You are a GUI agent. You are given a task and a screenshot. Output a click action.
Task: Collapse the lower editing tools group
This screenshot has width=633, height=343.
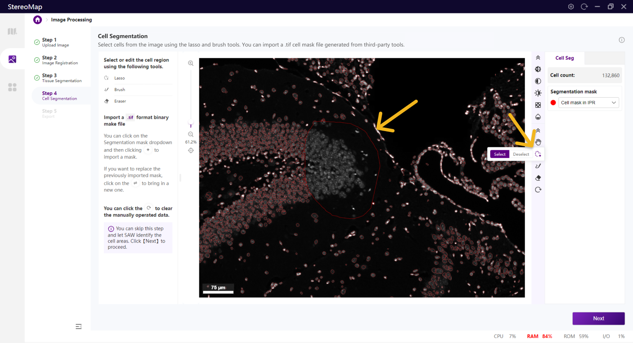[x=538, y=131]
